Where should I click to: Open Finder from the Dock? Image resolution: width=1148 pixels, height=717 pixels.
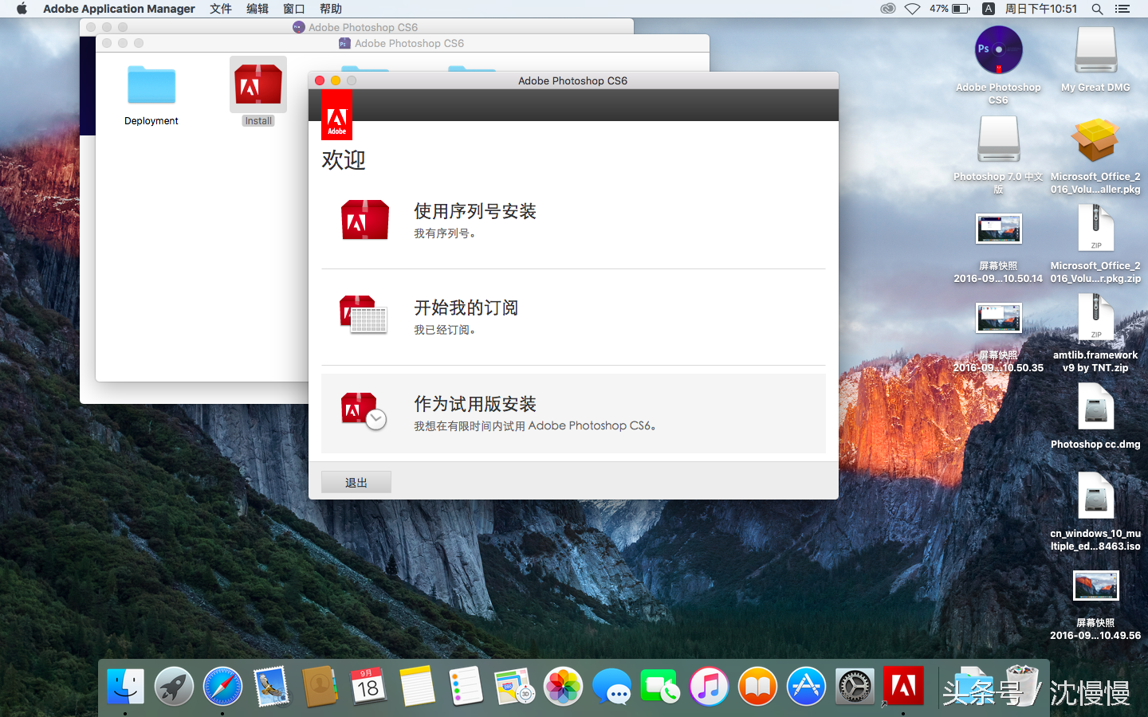(x=125, y=686)
